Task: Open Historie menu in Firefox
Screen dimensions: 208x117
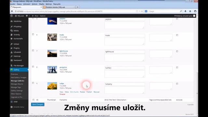Action: pyautogui.click(x=34, y=4)
